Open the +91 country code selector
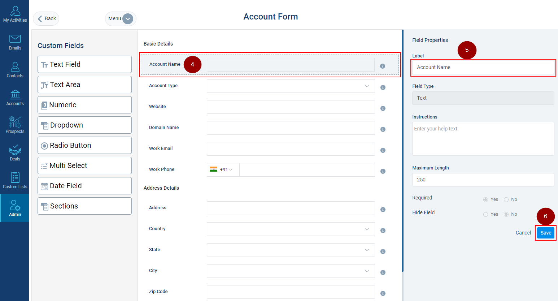The width and height of the screenshot is (558, 301). (223, 170)
